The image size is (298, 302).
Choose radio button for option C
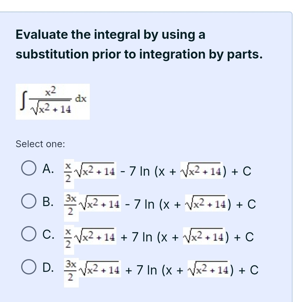[x=29, y=236]
